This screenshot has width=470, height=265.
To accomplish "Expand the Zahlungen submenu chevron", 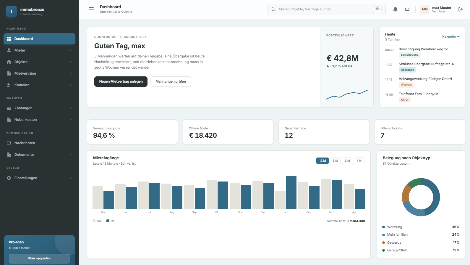I will [x=71, y=108].
